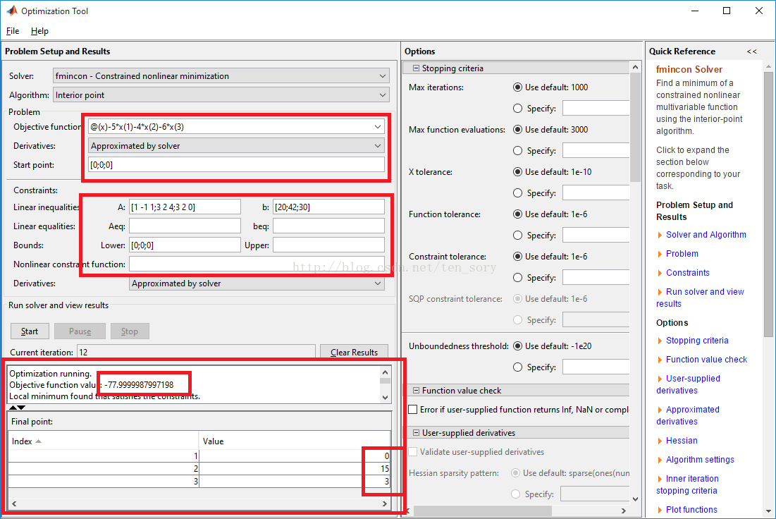Select Max iterations Use default: 1000
Screen dimensions: 776x519
[x=517, y=87]
